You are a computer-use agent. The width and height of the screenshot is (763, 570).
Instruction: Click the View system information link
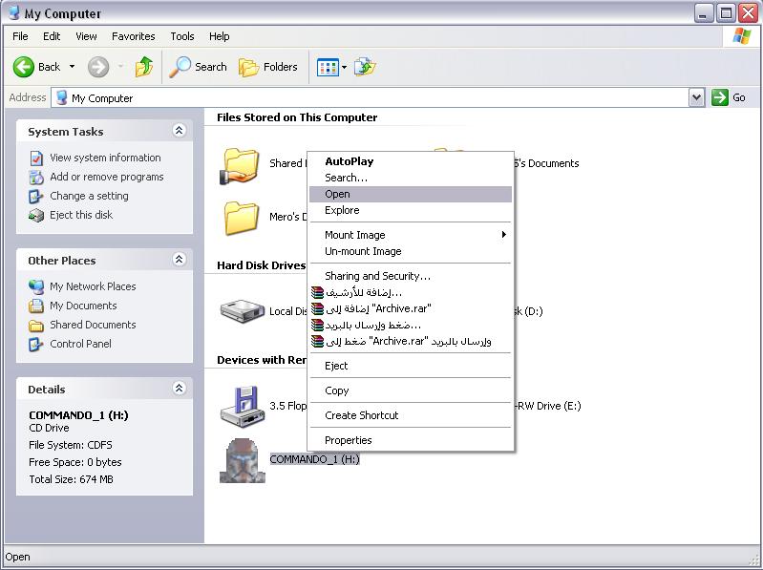click(x=105, y=158)
